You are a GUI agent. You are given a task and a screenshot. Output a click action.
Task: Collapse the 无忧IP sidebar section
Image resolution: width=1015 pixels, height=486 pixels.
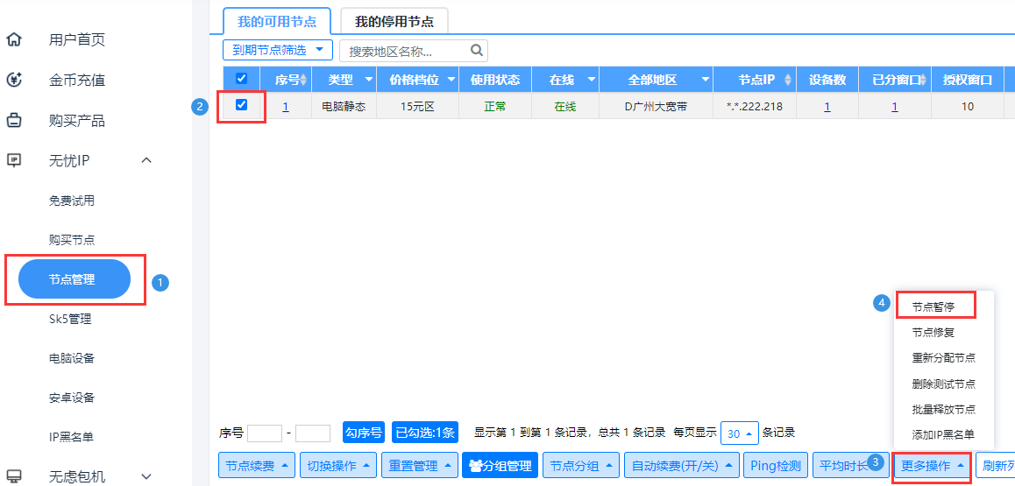[x=146, y=160]
